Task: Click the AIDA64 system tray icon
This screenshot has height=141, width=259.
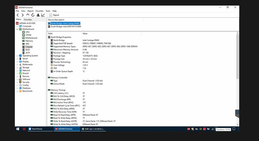Action: [188, 129]
